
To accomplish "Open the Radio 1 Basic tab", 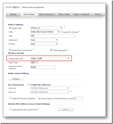I will click(x=64, y=14).
